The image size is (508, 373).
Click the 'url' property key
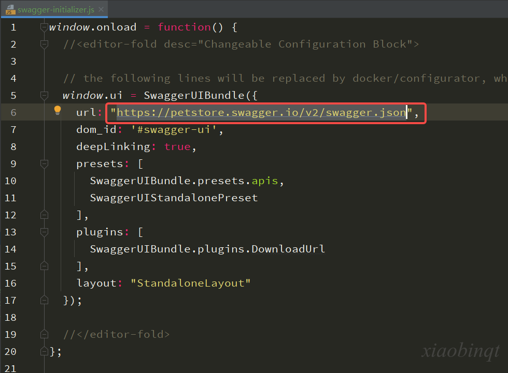tap(86, 112)
